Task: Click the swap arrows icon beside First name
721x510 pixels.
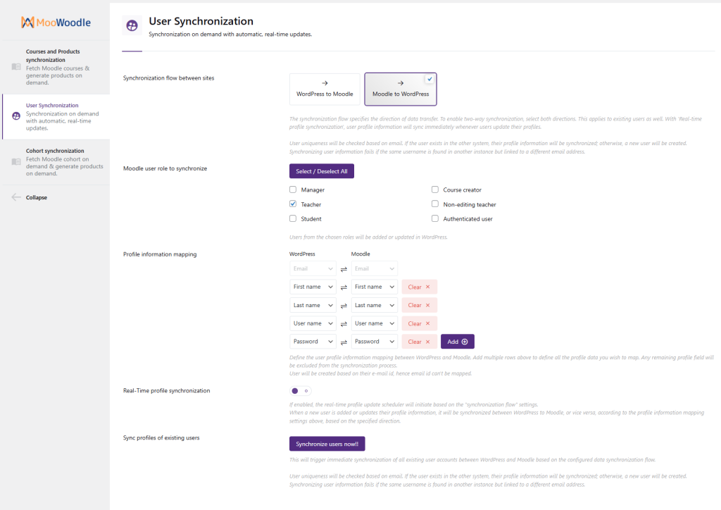Action: 344,287
